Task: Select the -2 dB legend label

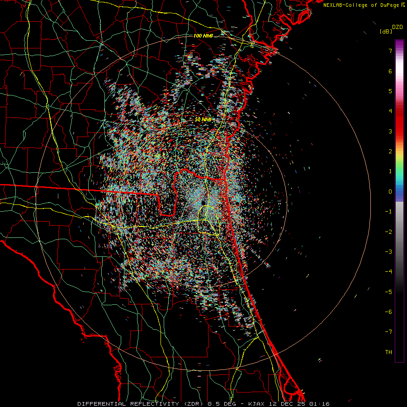Action: (x=388, y=232)
